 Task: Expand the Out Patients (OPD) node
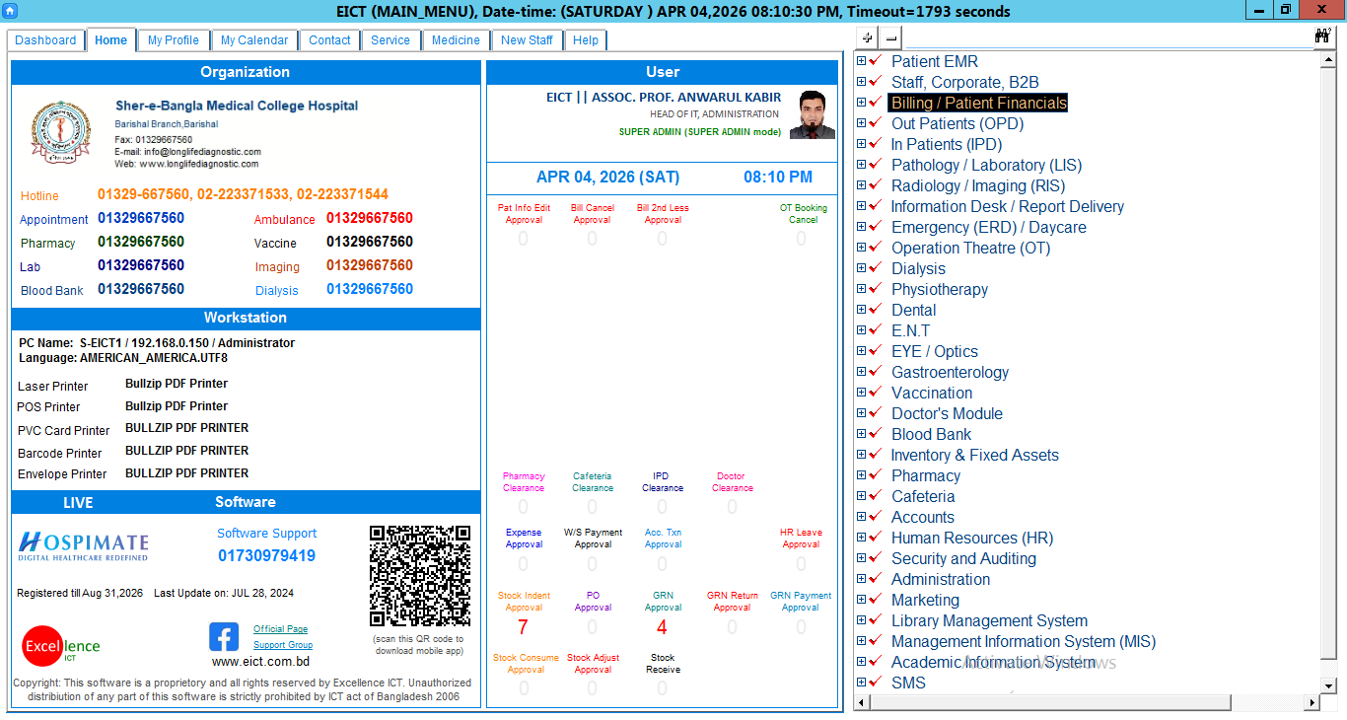click(861, 123)
